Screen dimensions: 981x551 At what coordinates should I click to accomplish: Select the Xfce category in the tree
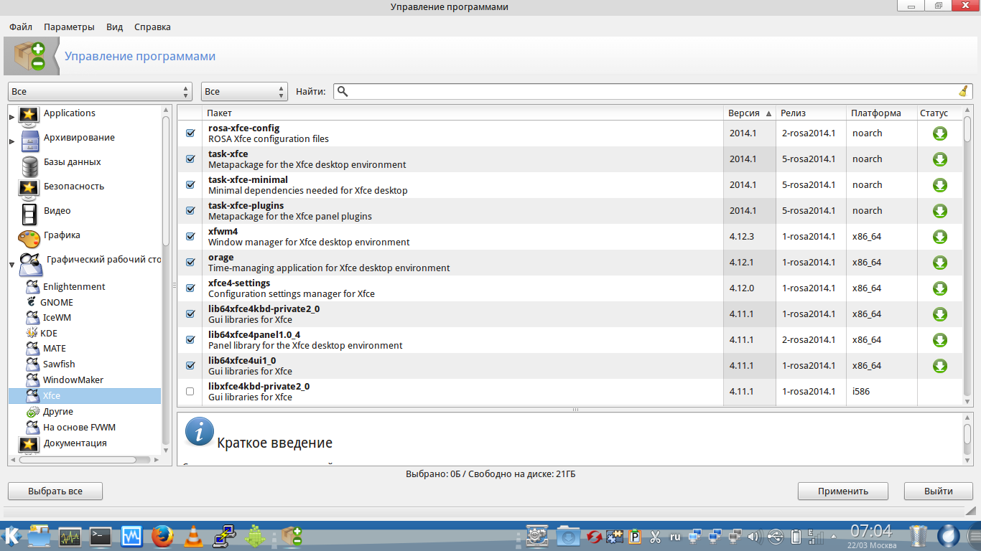pyautogui.click(x=85, y=396)
